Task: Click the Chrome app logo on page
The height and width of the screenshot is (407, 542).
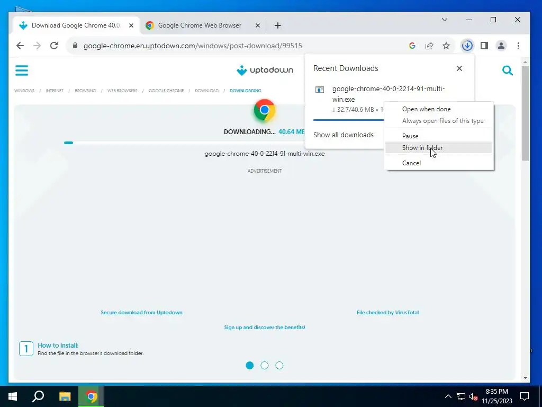Action: click(x=265, y=110)
